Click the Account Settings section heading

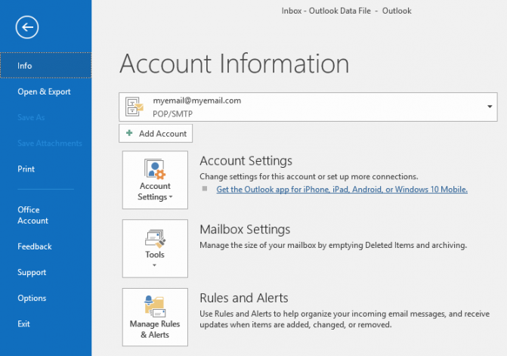246,161
